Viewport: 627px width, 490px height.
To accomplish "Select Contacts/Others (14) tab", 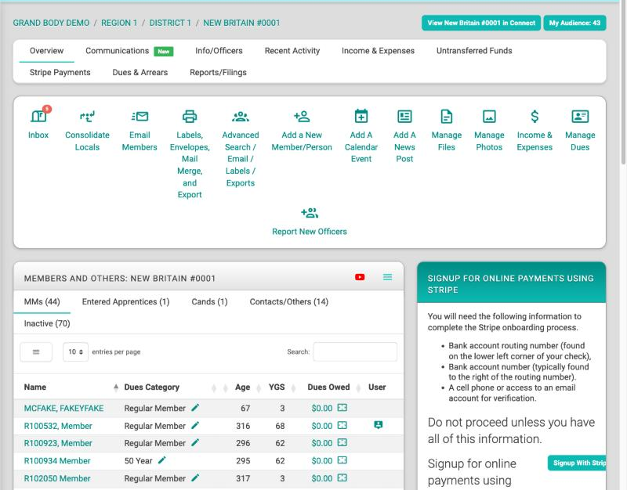I will click(288, 301).
